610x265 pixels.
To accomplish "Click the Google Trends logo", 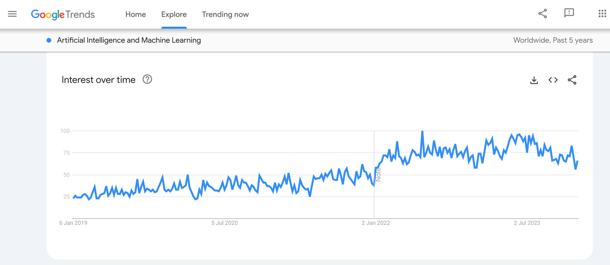I will [63, 14].
